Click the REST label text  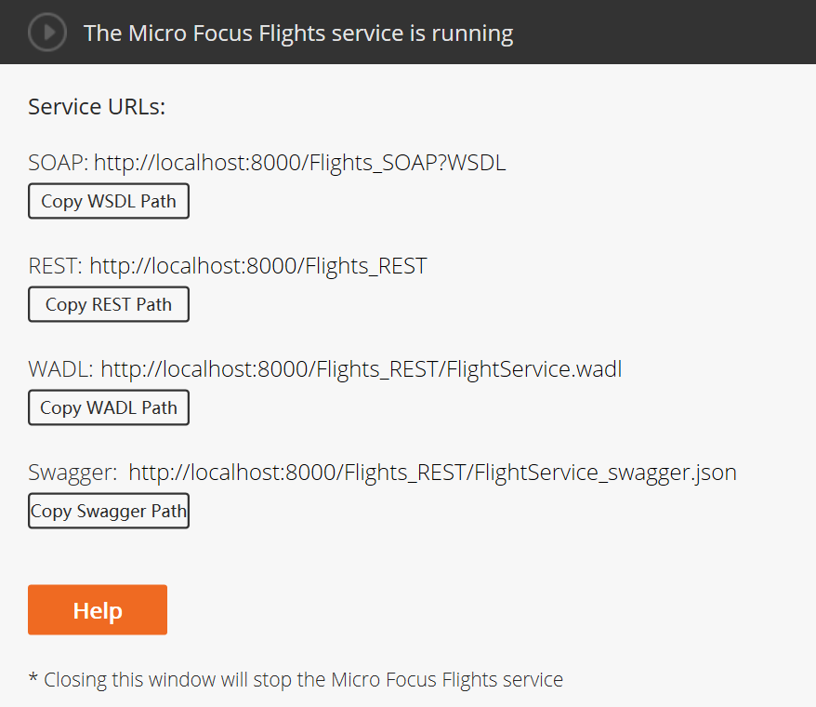click(x=52, y=265)
